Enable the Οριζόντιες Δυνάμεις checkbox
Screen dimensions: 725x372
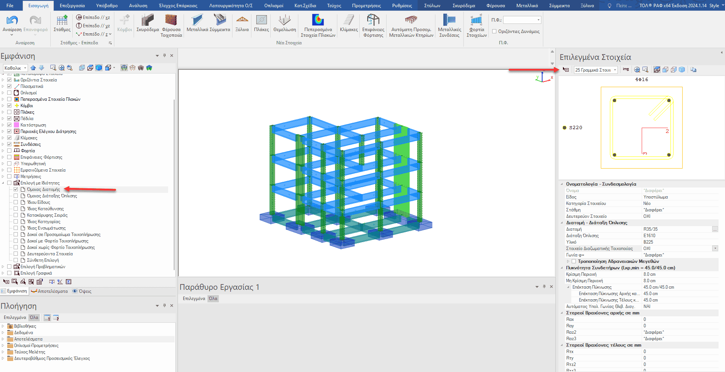(494, 31)
